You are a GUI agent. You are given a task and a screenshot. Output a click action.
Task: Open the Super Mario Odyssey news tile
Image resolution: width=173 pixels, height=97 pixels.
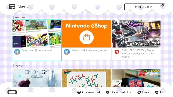pyautogui.click(x=86, y=78)
